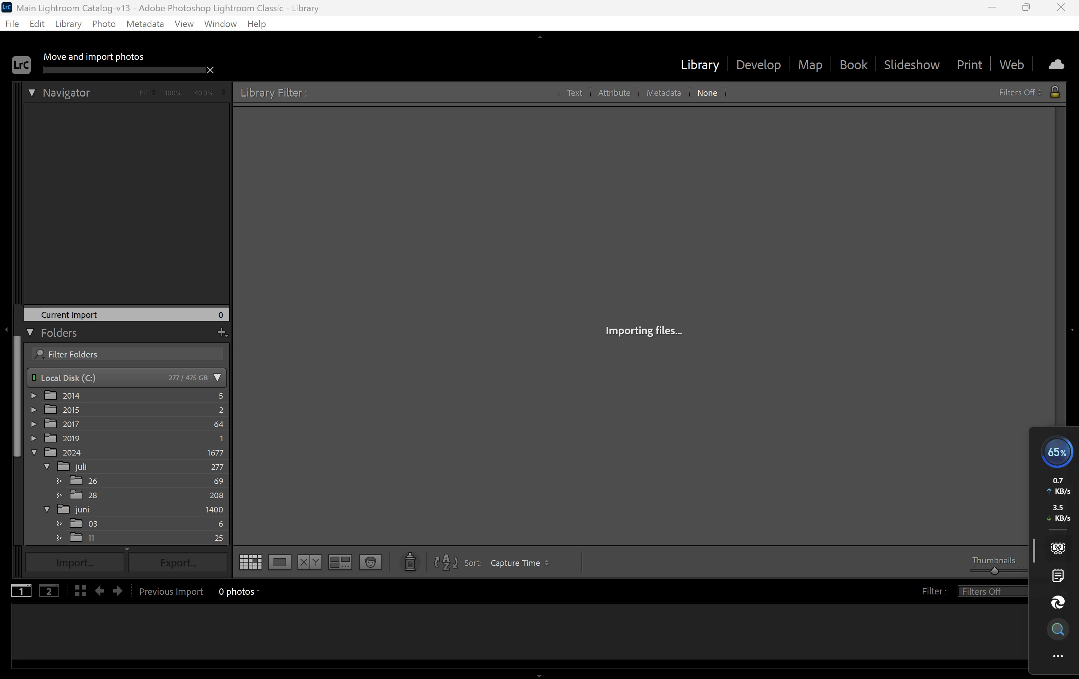Switch to Grid view icon
The width and height of the screenshot is (1079, 679).
click(251, 562)
